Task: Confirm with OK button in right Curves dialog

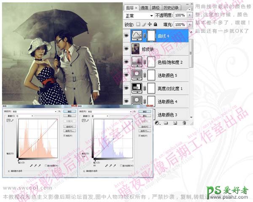Action: [x=145, y=112]
